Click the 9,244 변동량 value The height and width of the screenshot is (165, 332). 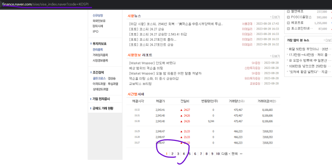[211, 121]
